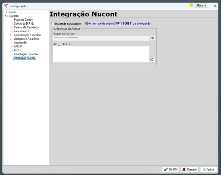
Task: Collapse the Contábil tree node
Action: (x=6, y=16)
